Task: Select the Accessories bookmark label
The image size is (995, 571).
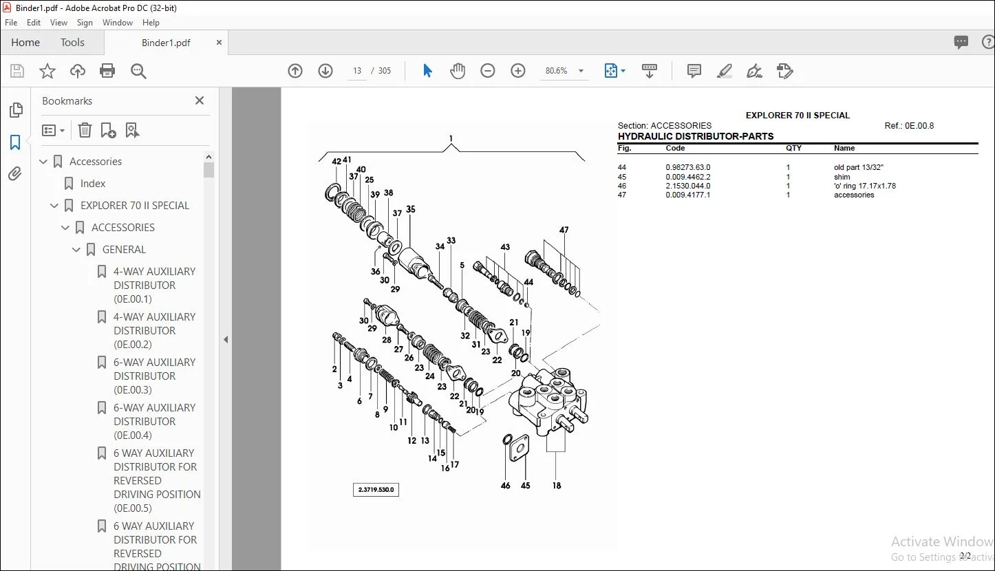Action: pos(96,162)
